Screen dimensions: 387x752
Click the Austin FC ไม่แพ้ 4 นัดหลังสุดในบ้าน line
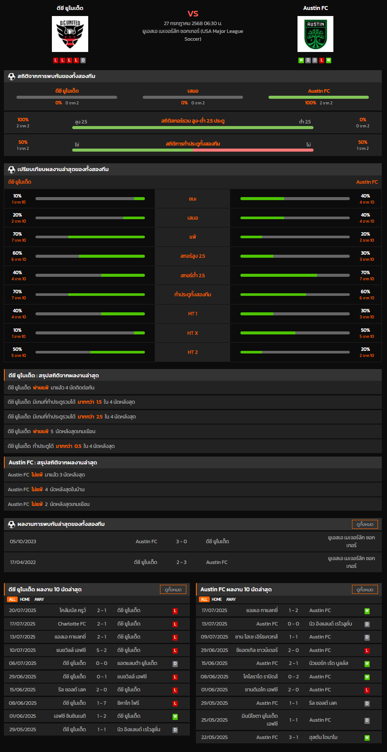coord(193,489)
